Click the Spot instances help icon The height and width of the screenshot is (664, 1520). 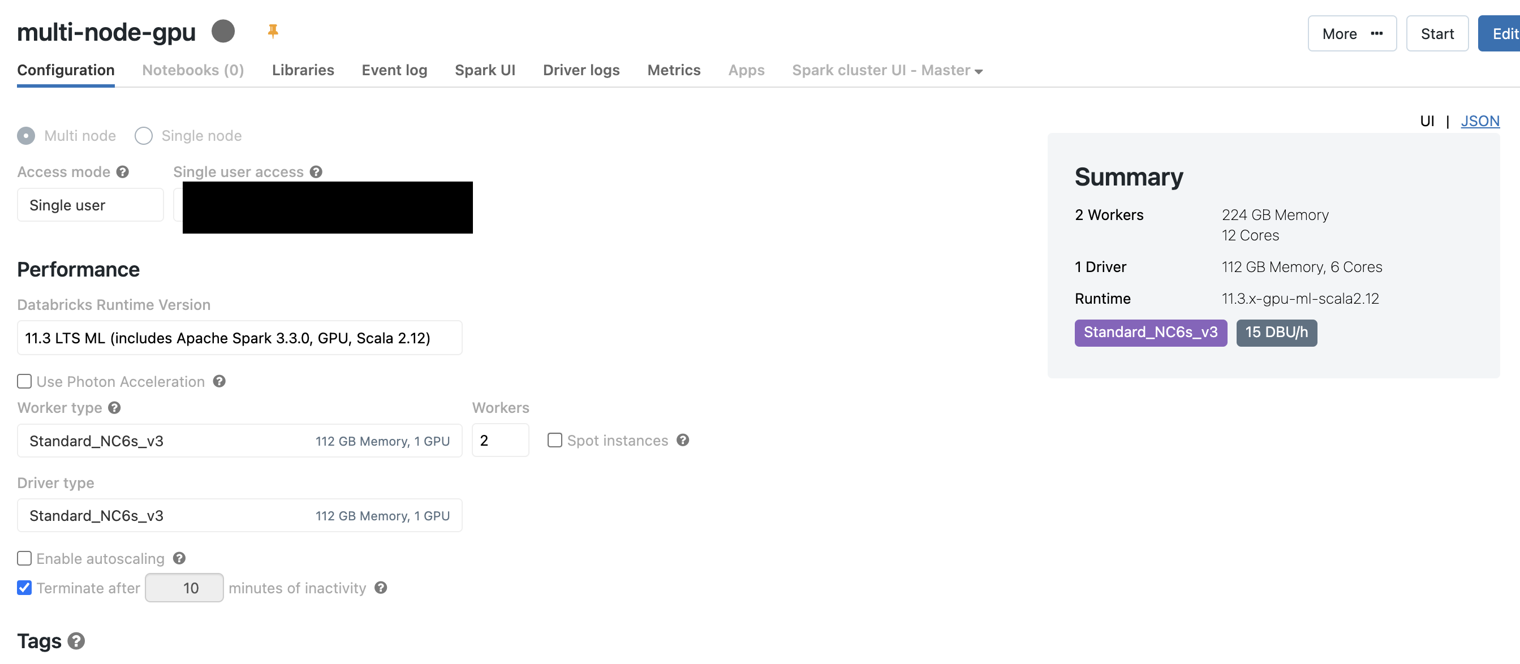point(683,440)
